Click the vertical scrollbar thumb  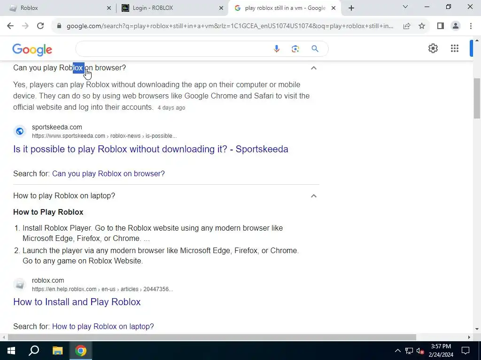click(477, 98)
